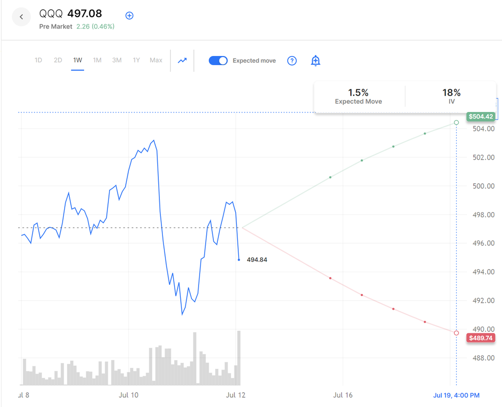Change chart range to 1Y

tap(136, 60)
